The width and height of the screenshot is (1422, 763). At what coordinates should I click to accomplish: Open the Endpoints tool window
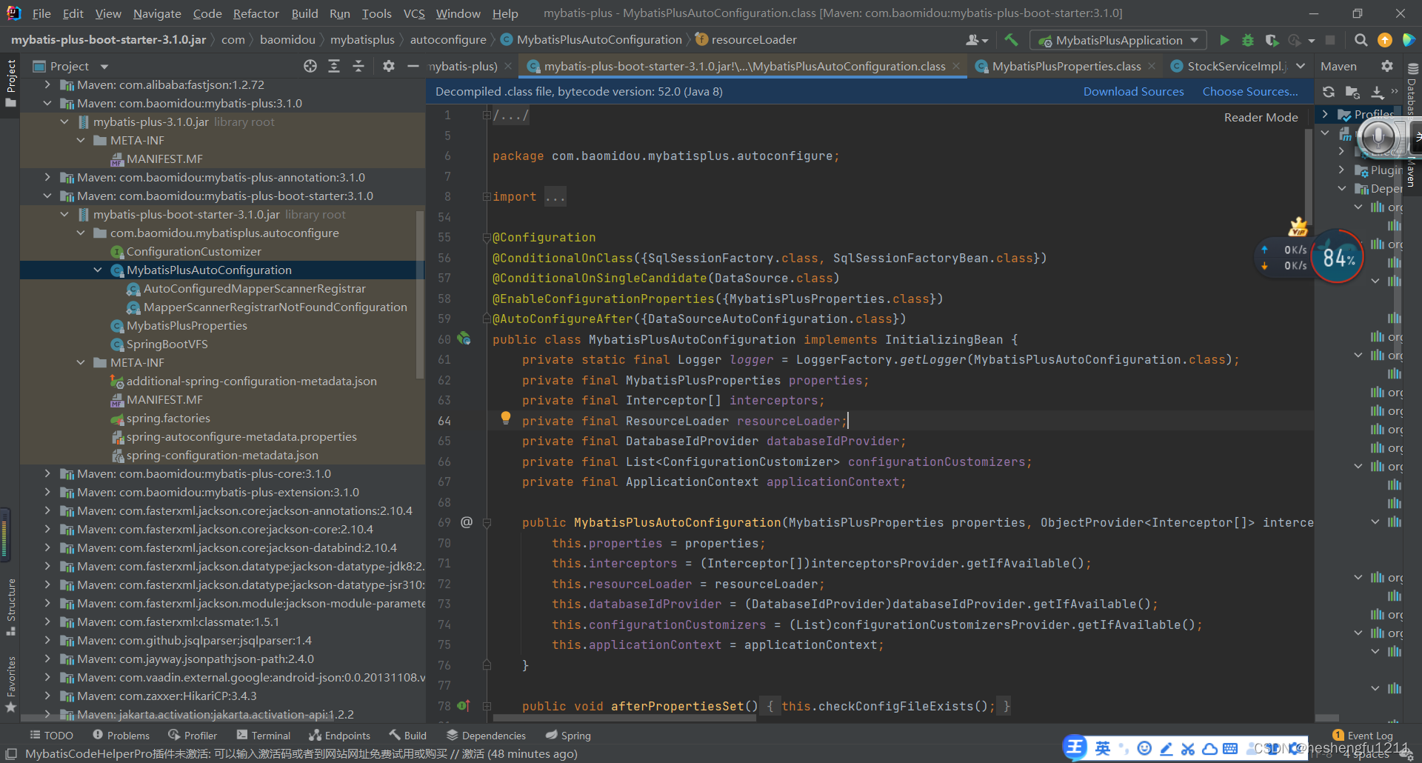[x=339, y=735]
